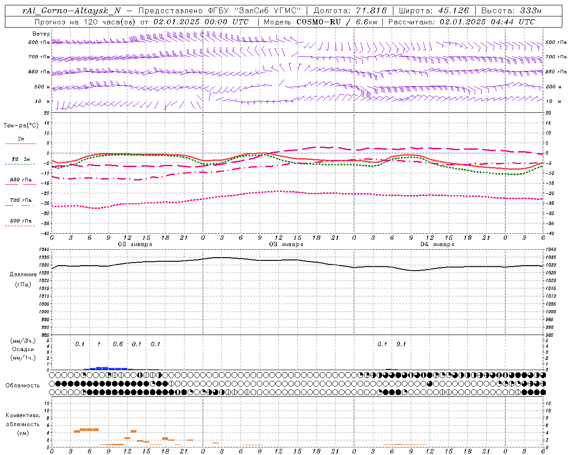Click the Высота: 333м header value

pos(512,11)
